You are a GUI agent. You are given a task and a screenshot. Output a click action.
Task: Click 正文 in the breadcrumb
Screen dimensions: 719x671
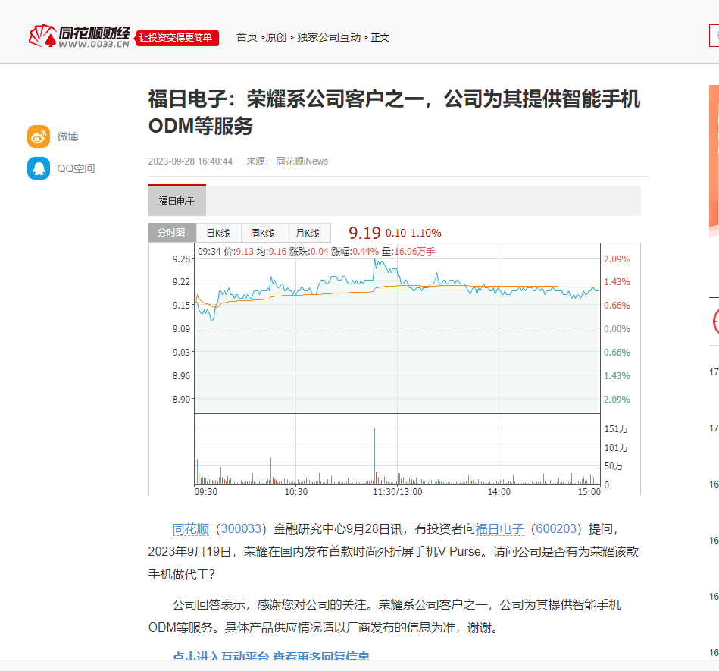pos(380,37)
